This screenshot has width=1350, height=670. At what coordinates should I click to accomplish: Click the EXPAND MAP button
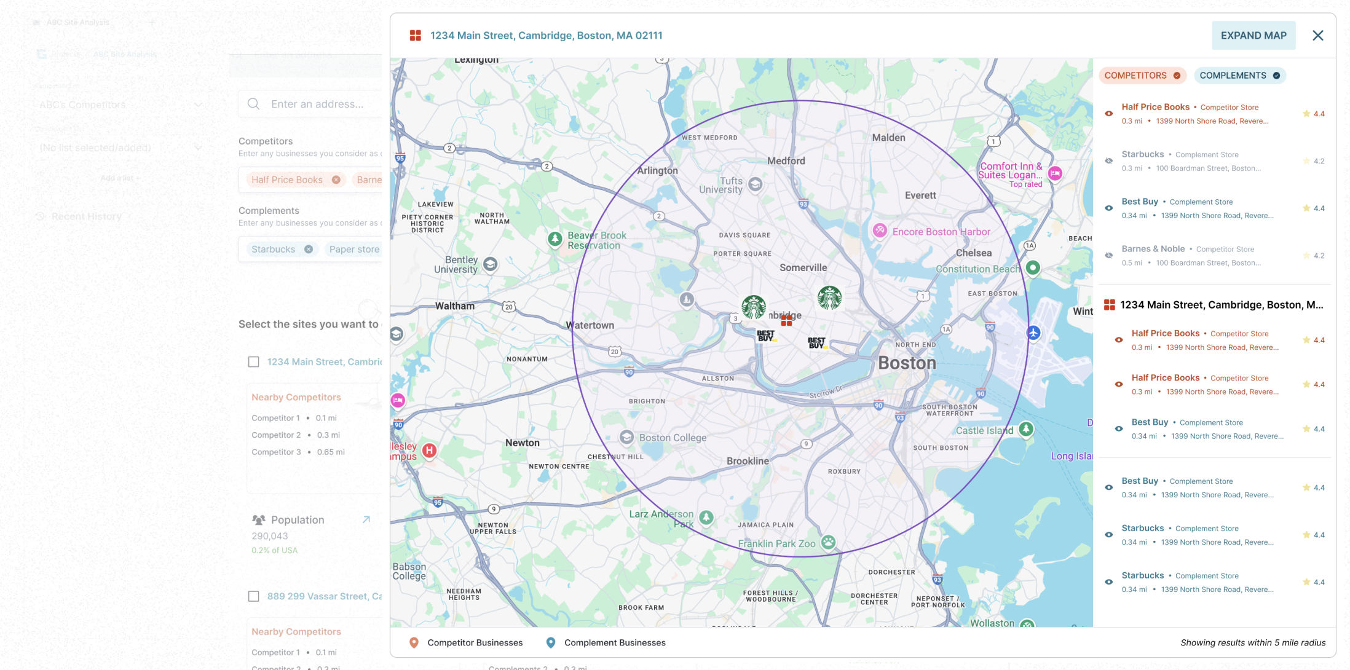[1253, 36]
